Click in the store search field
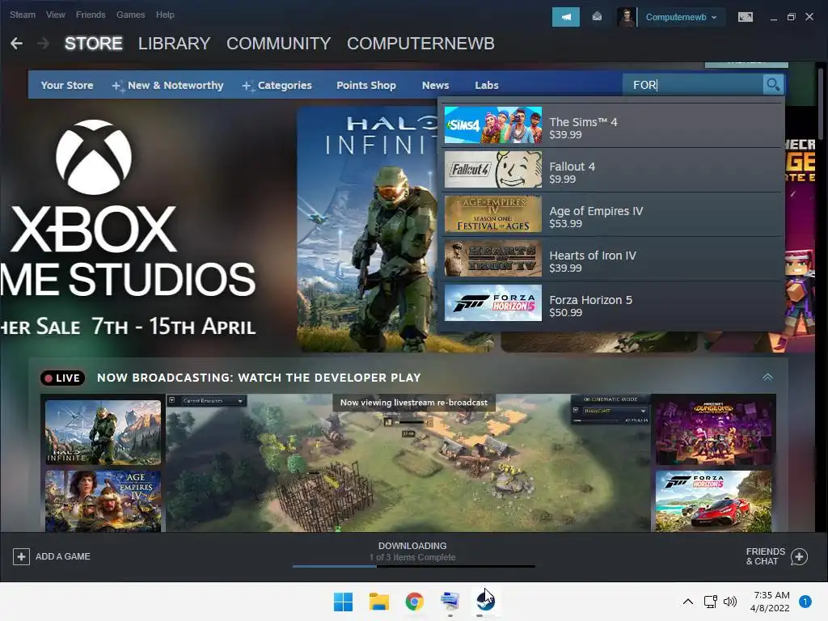This screenshot has height=621, width=828. point(693,84)
